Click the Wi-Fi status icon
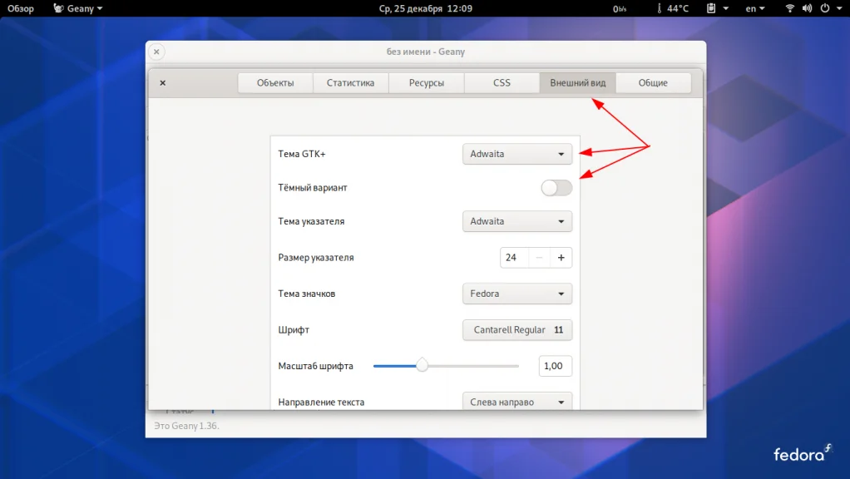 click(x=790, y=8)
